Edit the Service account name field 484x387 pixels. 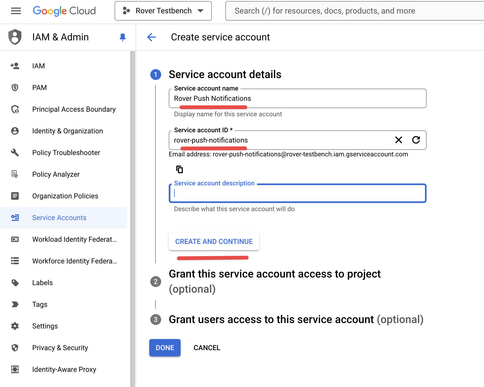(x=297, y=98)
